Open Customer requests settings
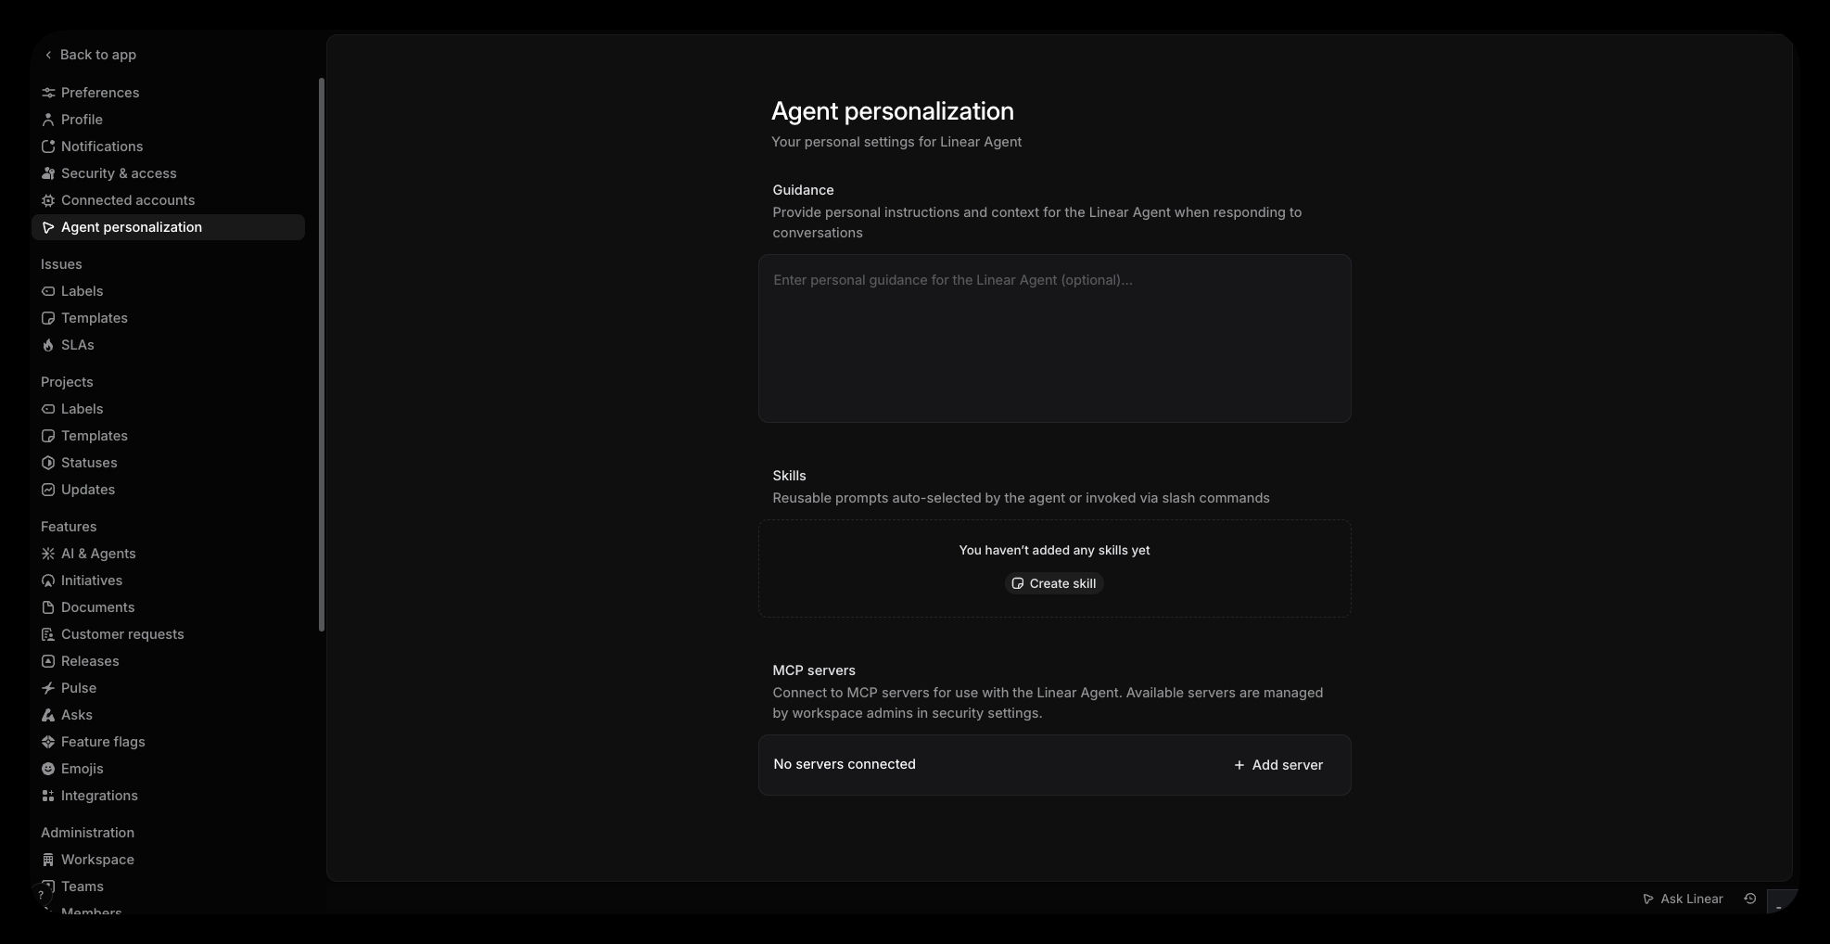The width and height of the screenshot is (1830, 944). pos(49,634)
